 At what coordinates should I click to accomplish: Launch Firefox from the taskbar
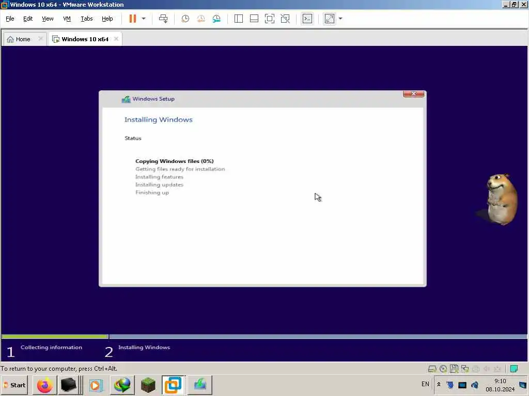[x=45, y=385]
